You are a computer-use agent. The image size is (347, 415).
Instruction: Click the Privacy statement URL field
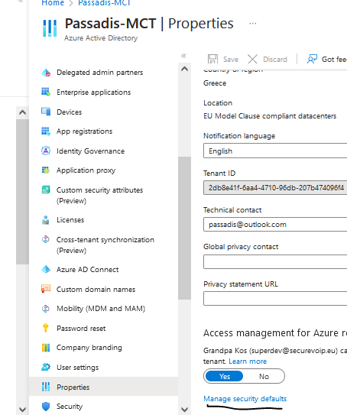pos(275,298)
